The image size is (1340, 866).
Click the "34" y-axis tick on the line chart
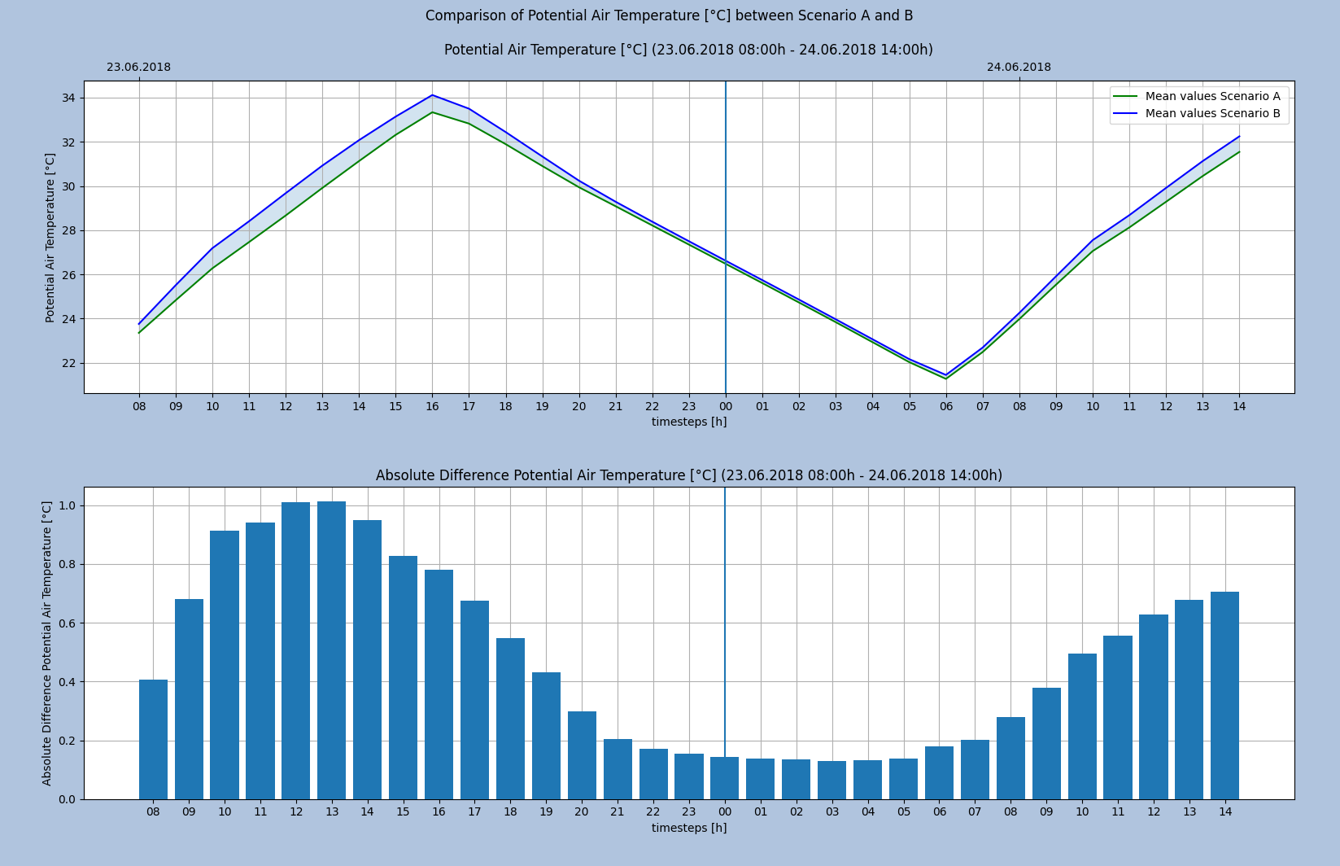68,98
